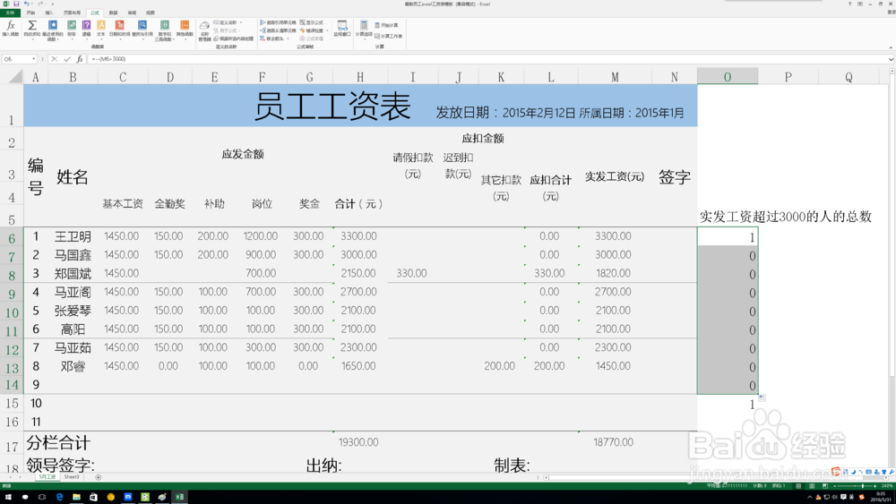
Task: Select cell M6 containing 3300.00
Action: [x=615, y=236]
